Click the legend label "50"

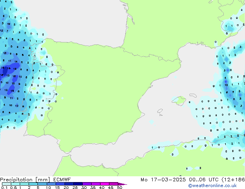[119, 187]
